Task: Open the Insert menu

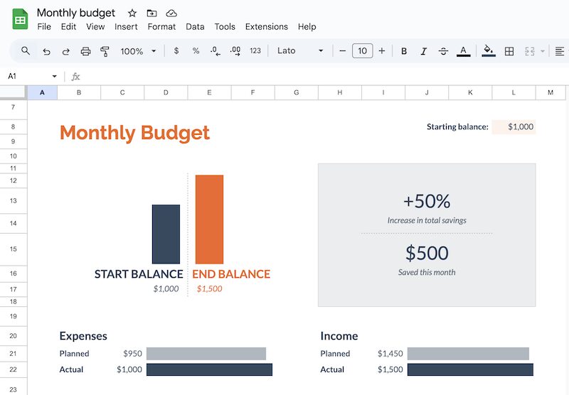Action: point(126,27)
